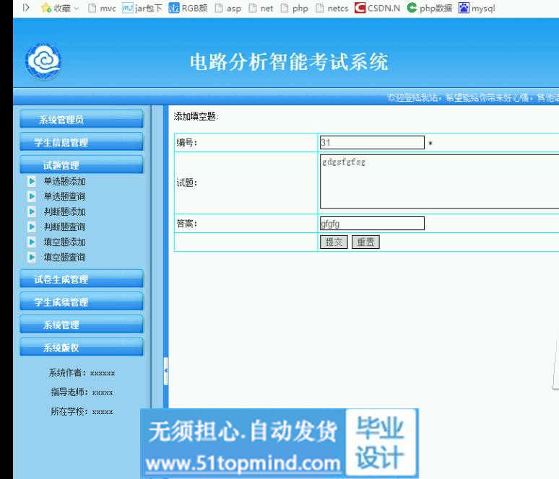This screenshot has height=479, width=559.
Task: Collapse the 试题管理 sidebar section
Action: 81,165
